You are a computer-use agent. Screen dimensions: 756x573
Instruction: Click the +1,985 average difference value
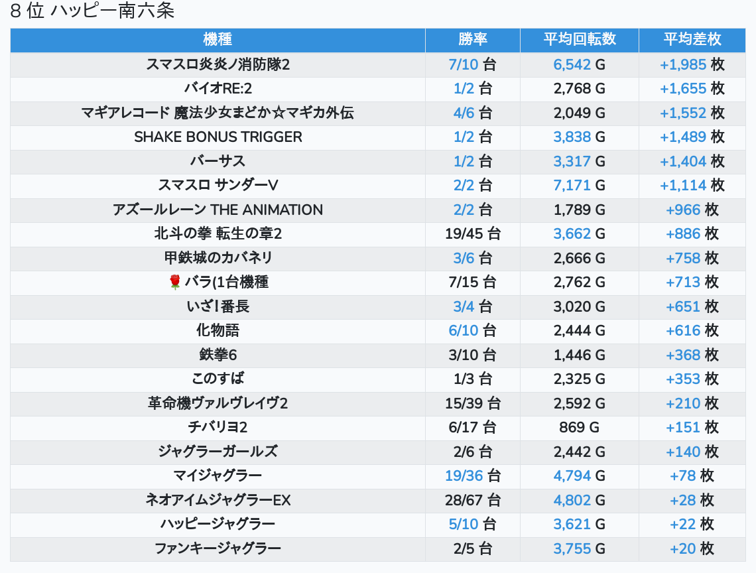pyautogui.click(x=682, y=64)
